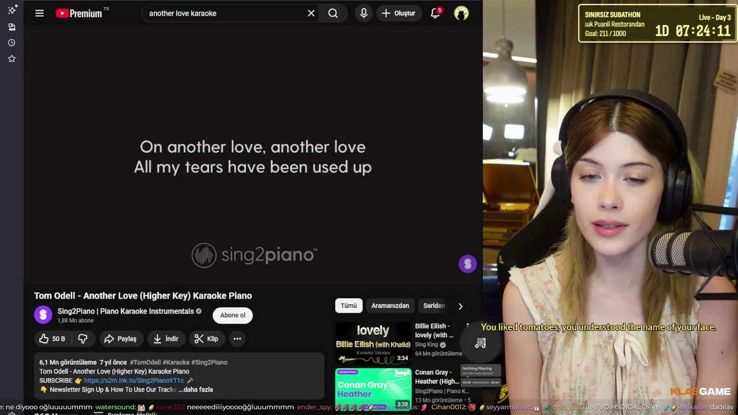
Task: Open Sing2Piano channel avatar
Action: [x=43, y=315]
